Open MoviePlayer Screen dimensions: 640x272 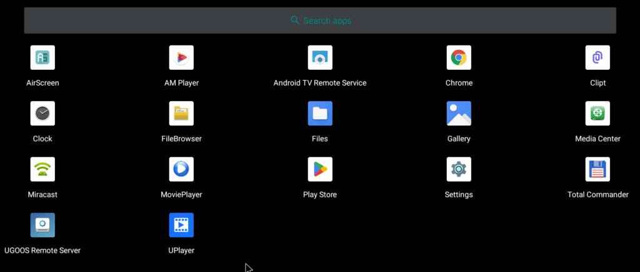(181, 169)
